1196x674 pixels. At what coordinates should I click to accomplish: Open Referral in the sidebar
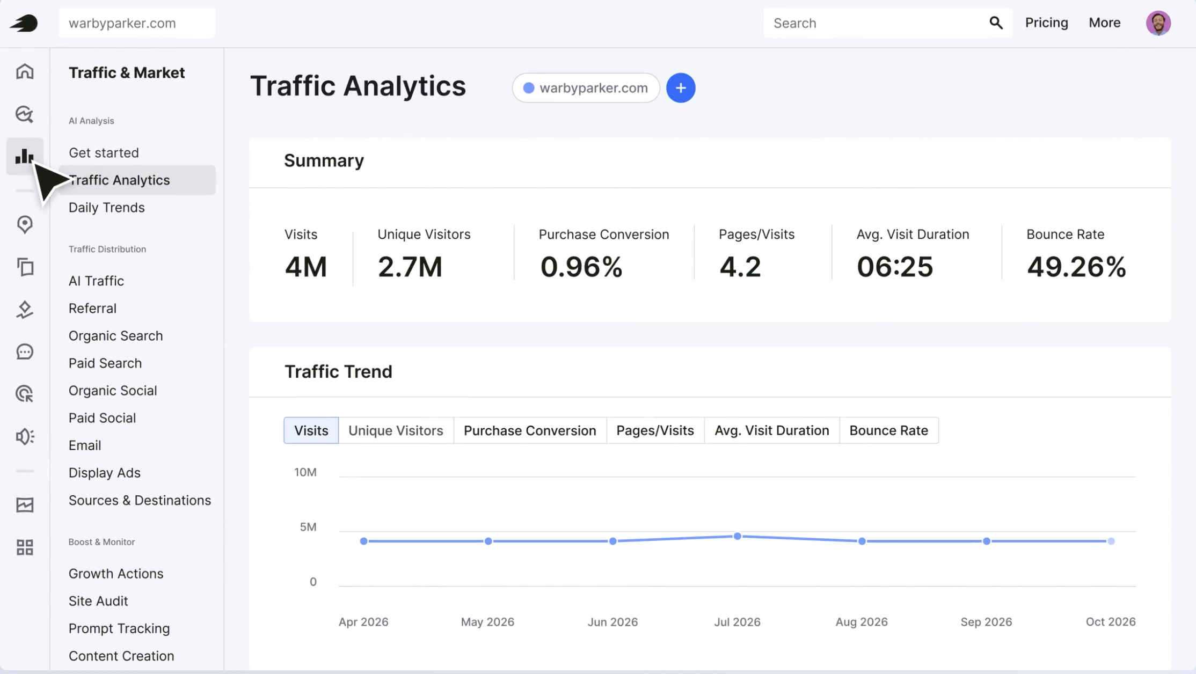coord(92,308)
